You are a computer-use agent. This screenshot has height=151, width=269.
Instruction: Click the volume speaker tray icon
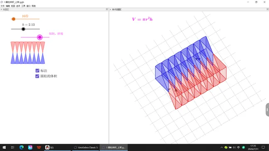tap(234, 147)
